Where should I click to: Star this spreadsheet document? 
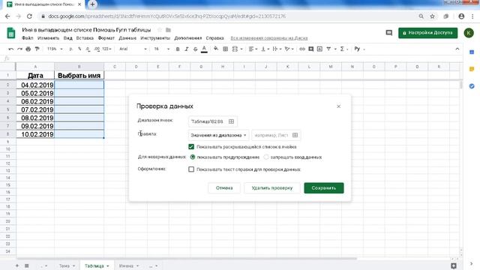pyautogui.click(x=160, y=30)
